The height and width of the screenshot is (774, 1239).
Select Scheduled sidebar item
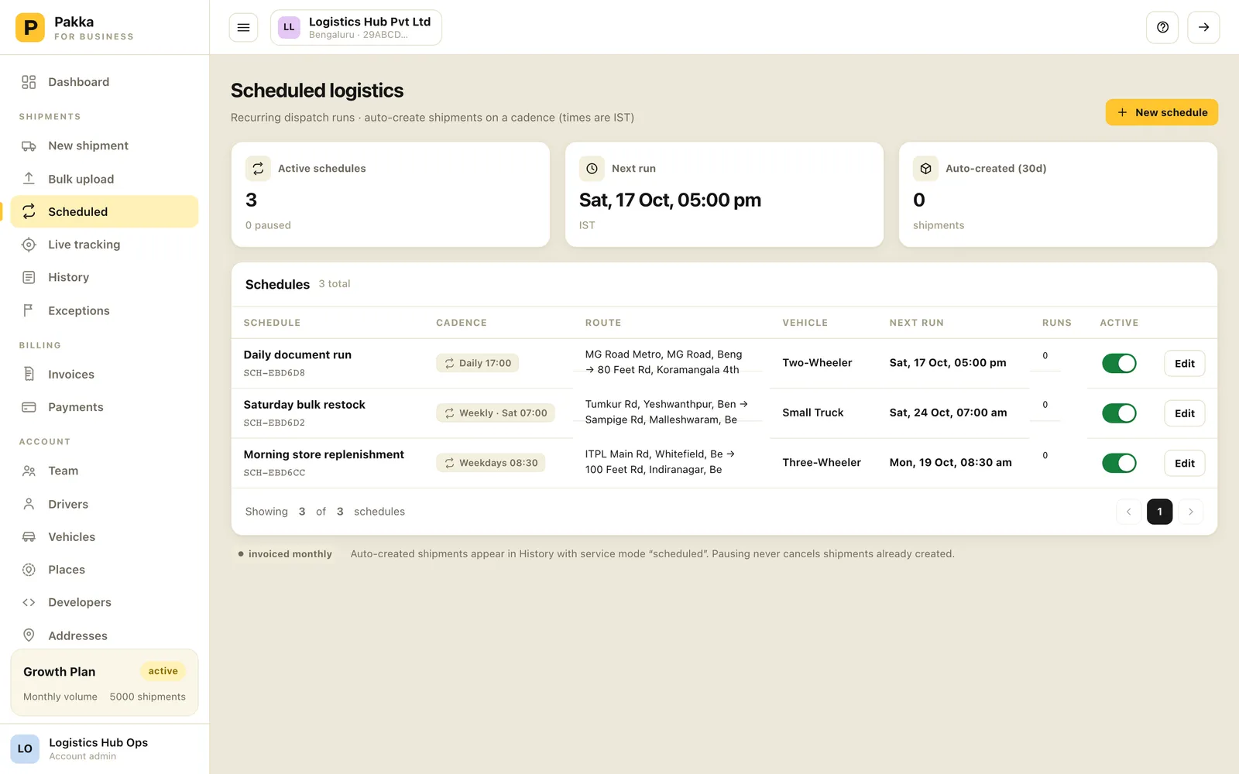pos(105,211)
